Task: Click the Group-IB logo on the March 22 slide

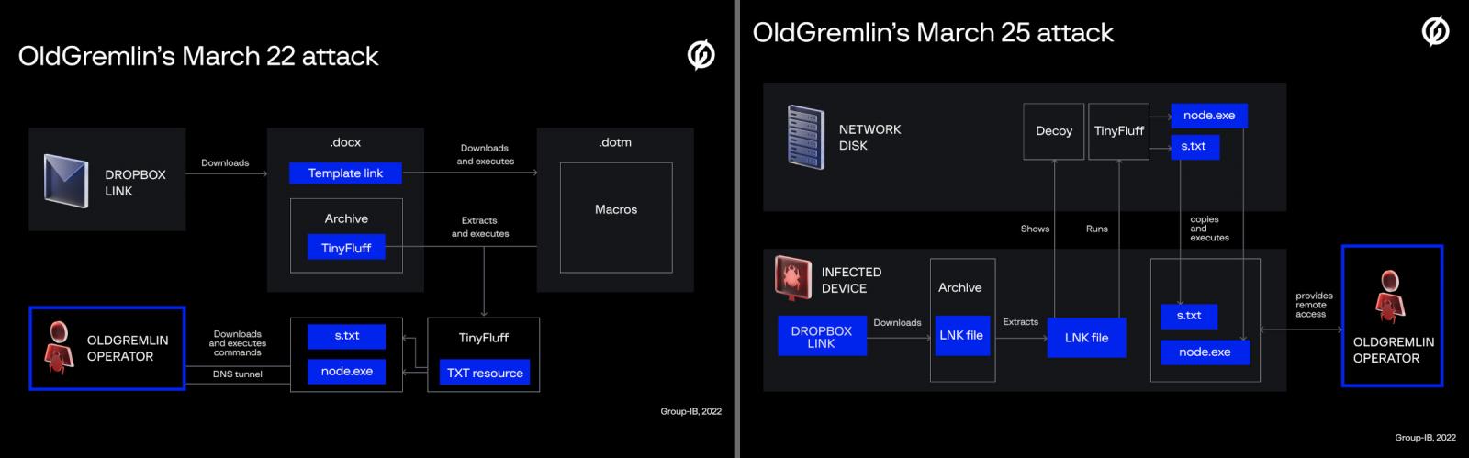Action: pyautogui.click(x=701, y=56)
